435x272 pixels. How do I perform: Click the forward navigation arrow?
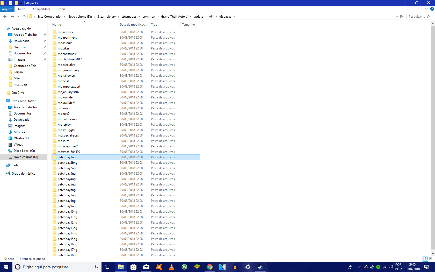point(12,17)
